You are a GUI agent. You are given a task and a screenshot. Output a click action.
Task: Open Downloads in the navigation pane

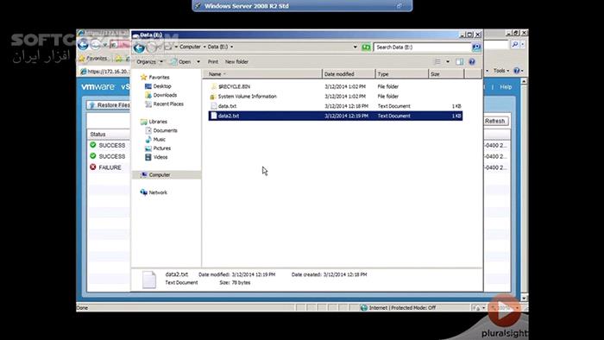160,95
